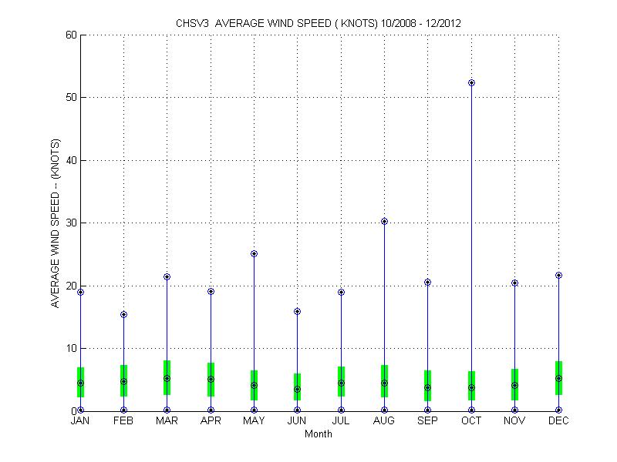Viewport: 617px width, 462px height.
Task: Click the JAN tick label
Action: pyautogui.click(x=80, y=421)
